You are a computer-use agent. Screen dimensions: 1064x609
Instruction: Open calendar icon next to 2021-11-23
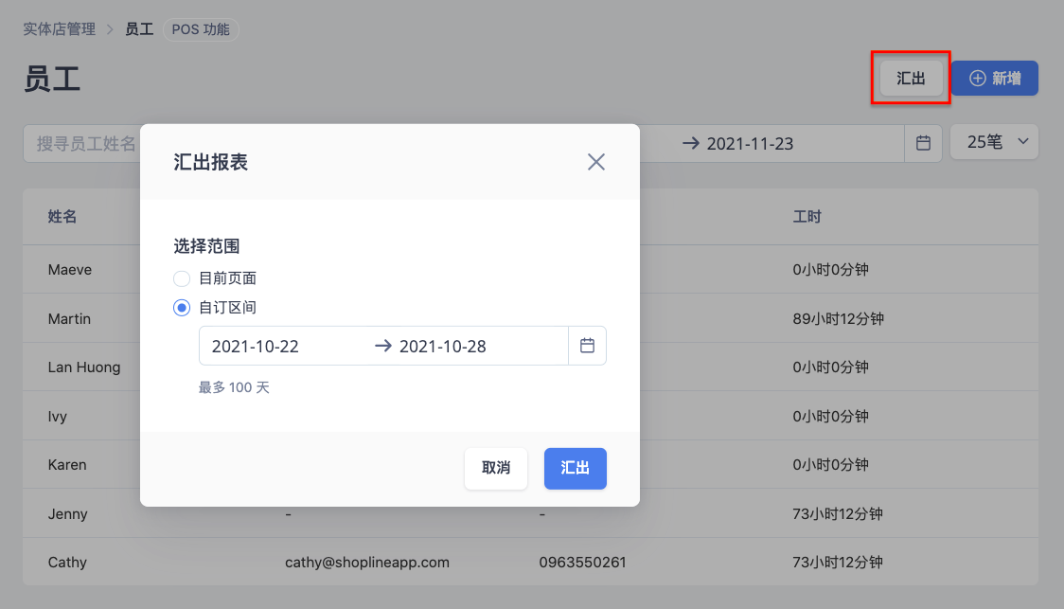pos(923,143)
